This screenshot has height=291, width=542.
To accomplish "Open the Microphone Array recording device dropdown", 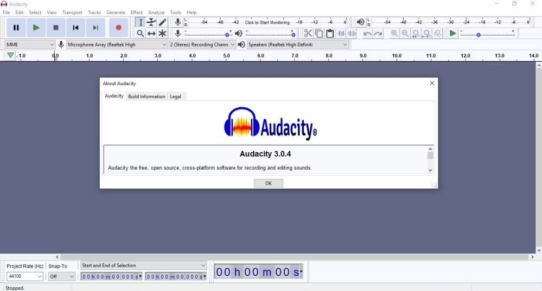I will point(117,44).
